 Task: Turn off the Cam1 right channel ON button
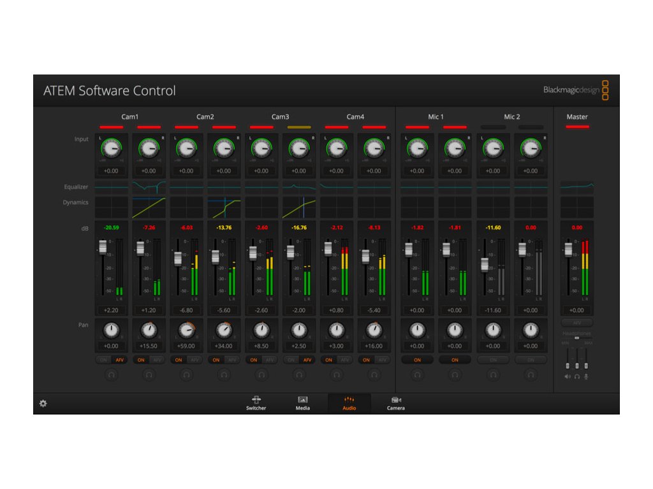141,360
